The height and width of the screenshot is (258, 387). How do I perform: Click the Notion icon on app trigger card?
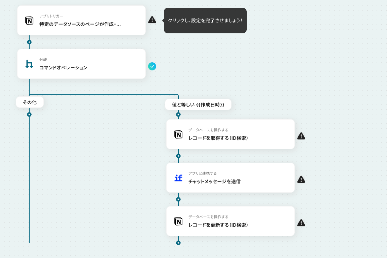click(x=29, y=21)
